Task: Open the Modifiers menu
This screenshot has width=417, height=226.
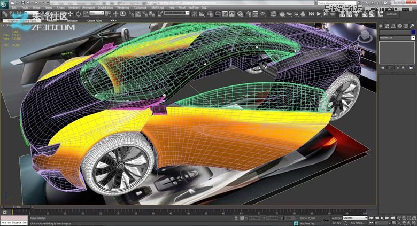Action: (74, 7)
